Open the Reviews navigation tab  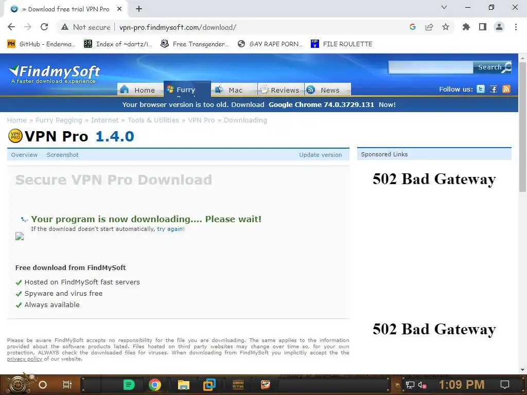click(x=280, y=89)
